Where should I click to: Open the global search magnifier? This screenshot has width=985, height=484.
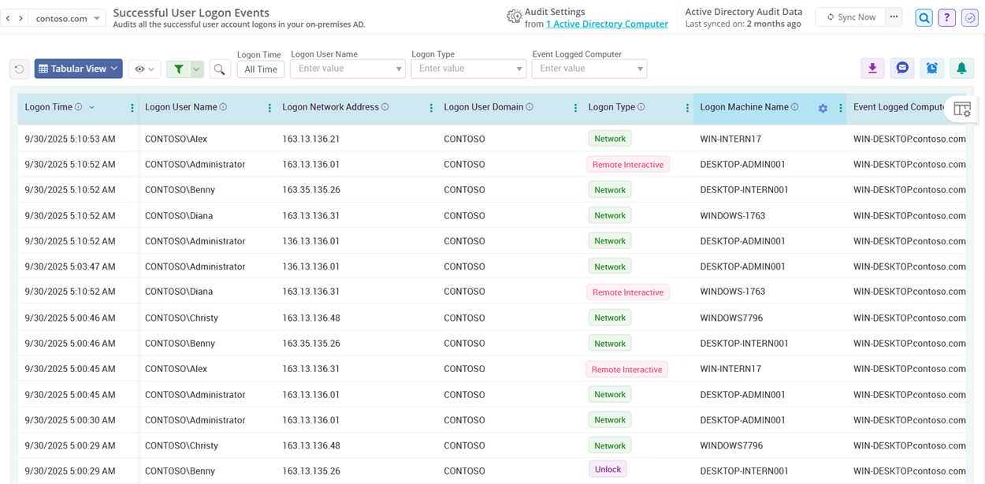coord(924,17)
